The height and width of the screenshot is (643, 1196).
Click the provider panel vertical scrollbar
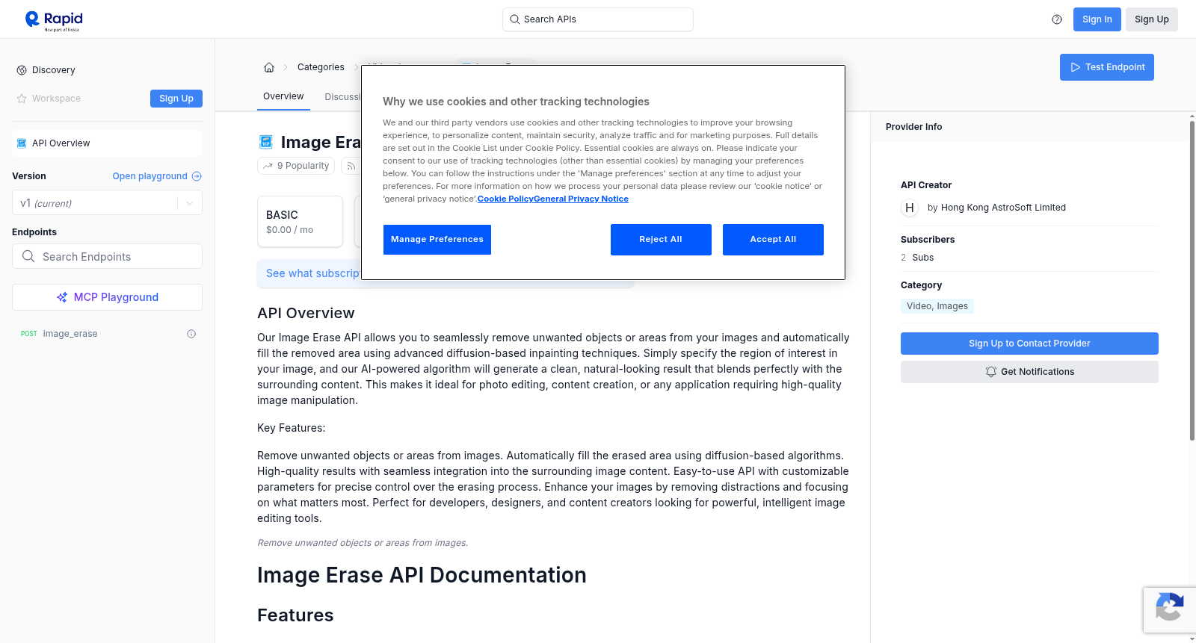(x=1192, y=280)
